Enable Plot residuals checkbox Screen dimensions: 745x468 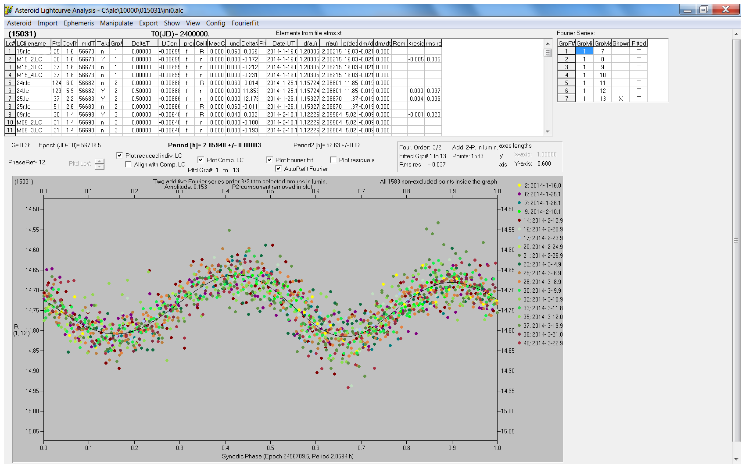(333, 160)
